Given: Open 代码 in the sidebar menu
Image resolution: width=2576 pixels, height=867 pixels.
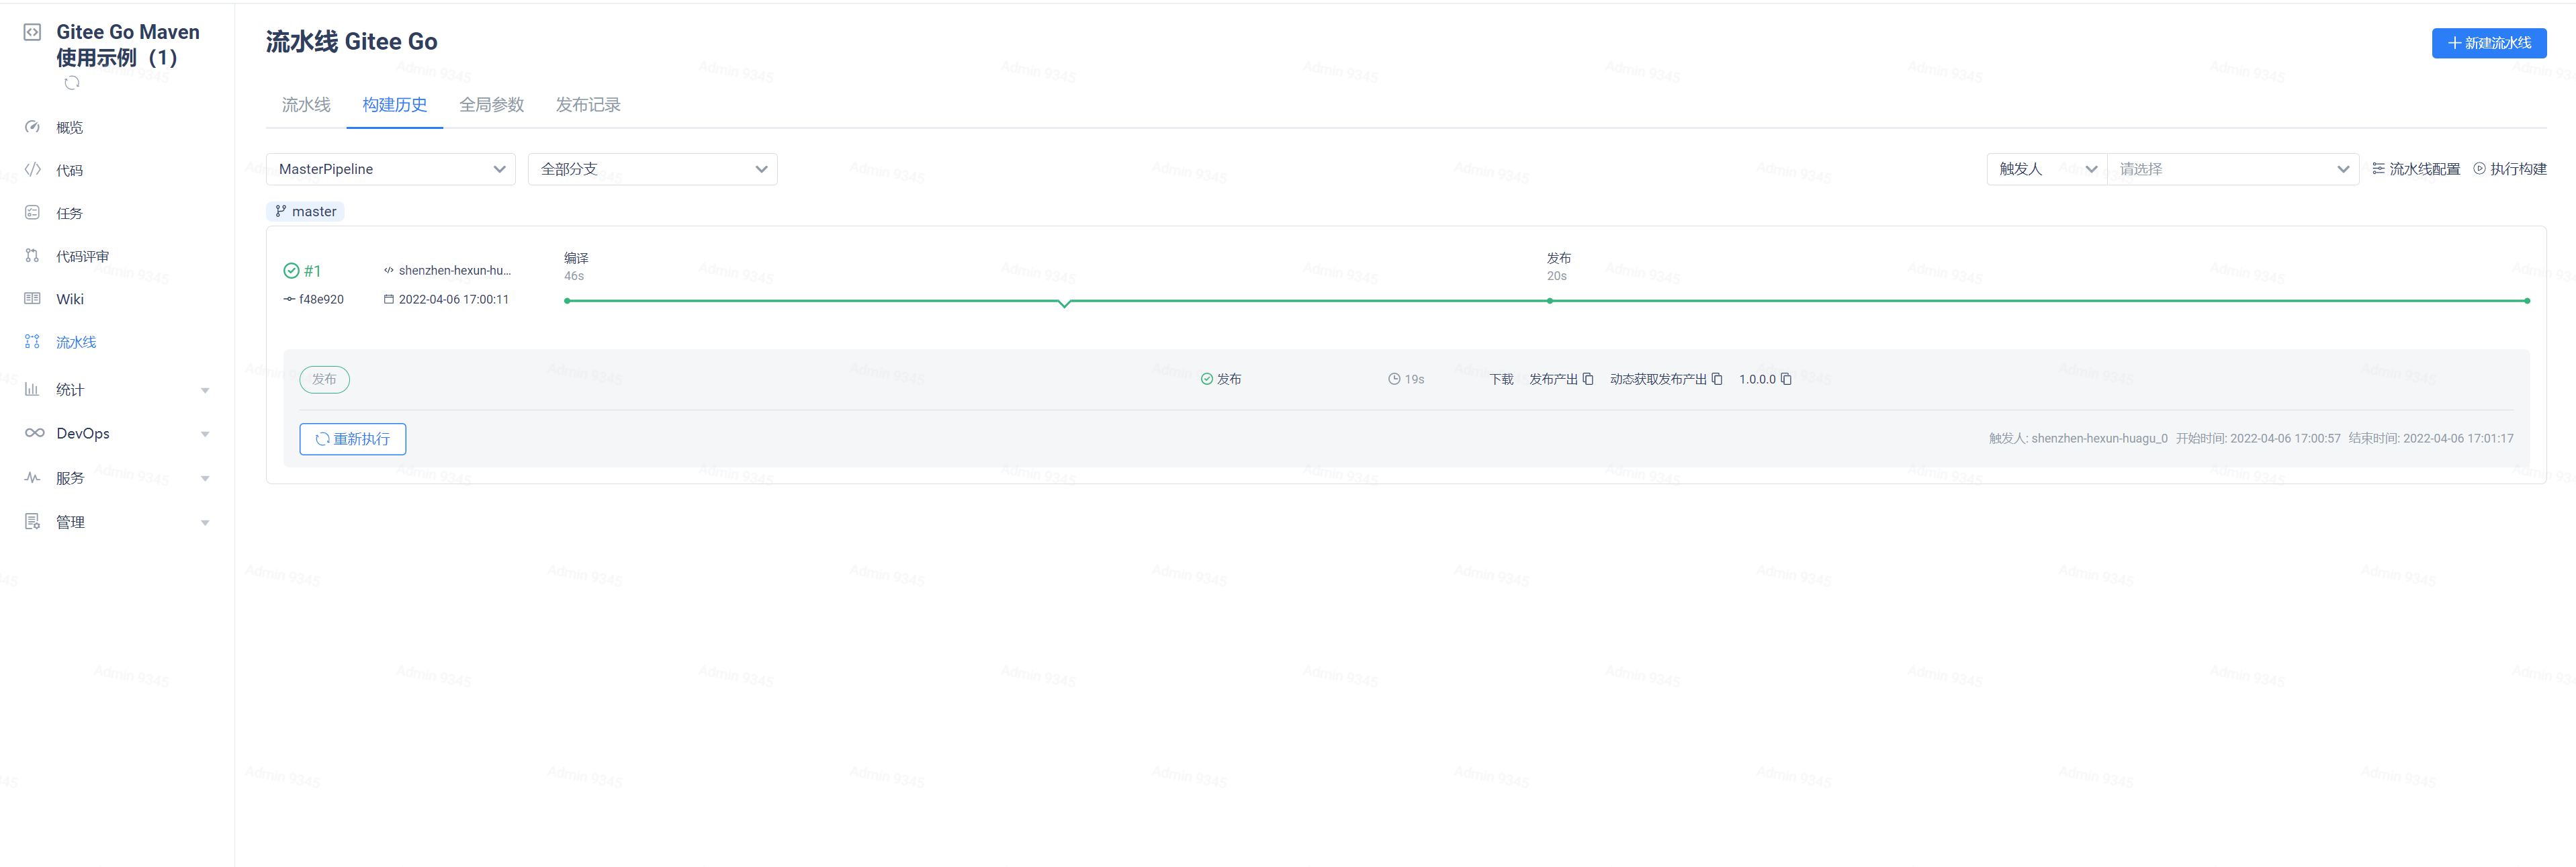Looking at the screenshot, I should [70, 170].
